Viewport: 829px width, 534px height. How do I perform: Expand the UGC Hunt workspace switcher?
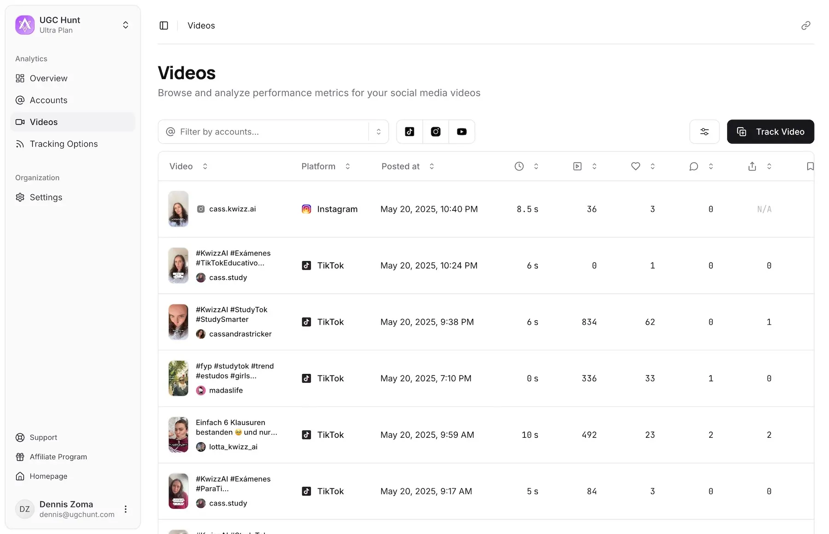[x=125, y=25]
